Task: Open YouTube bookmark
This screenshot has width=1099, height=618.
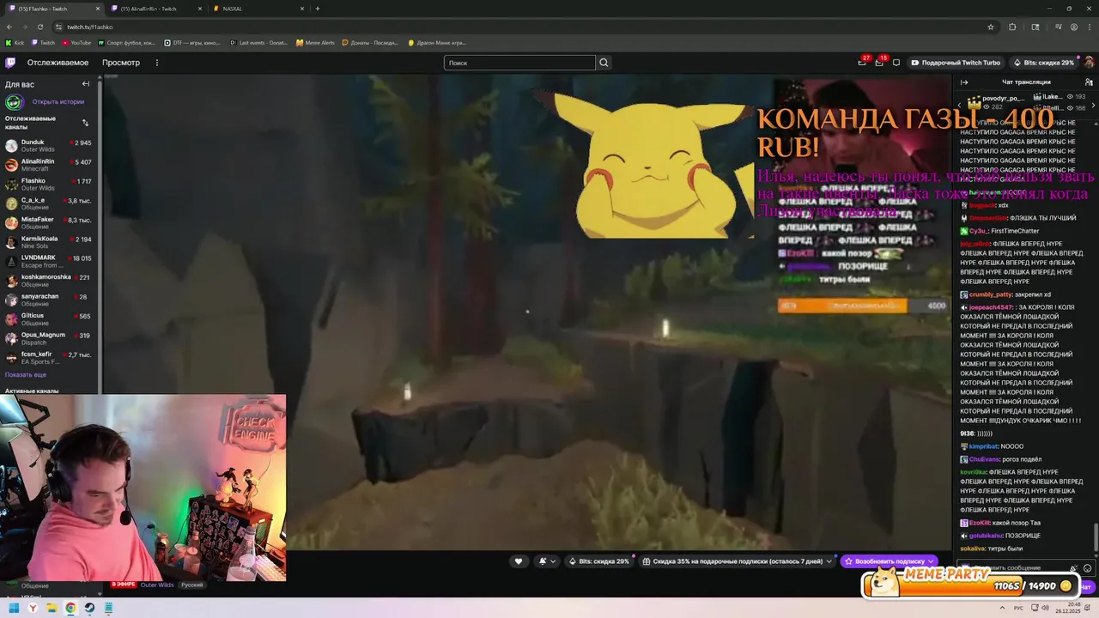Action: (76, 42)
